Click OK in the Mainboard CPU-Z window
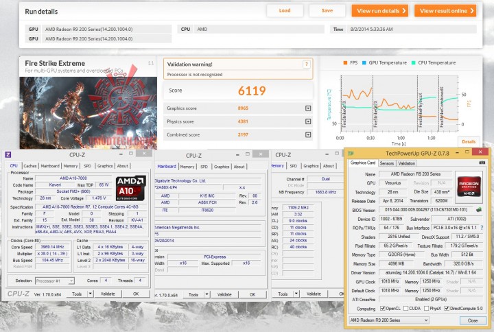 [252, 294]
